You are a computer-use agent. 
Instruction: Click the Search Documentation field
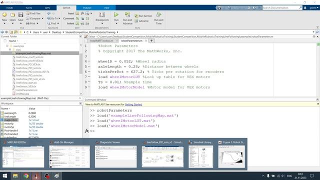point(280,7)
